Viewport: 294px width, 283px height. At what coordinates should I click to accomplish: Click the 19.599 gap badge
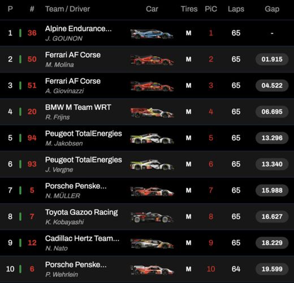pos(272,269)
